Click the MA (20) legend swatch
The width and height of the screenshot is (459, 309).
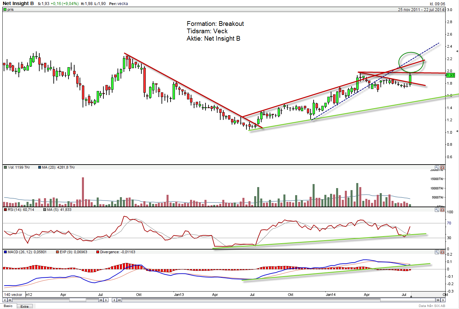pyautogui.click(x=40, y=167)
